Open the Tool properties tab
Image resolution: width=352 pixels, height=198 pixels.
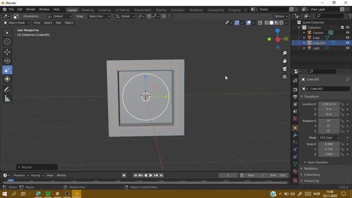[x=295, y=81]
